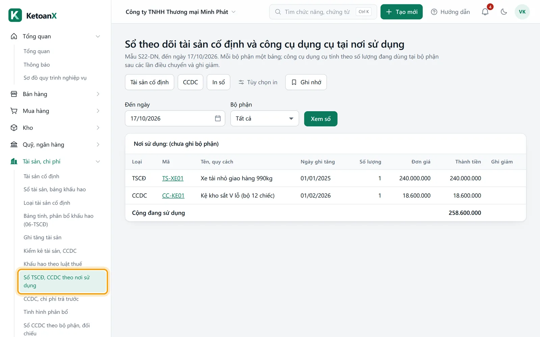This screenshot has width=540, height=337.
Task: Toggle dark mode moon icon
Action: [x=504, y=12]
